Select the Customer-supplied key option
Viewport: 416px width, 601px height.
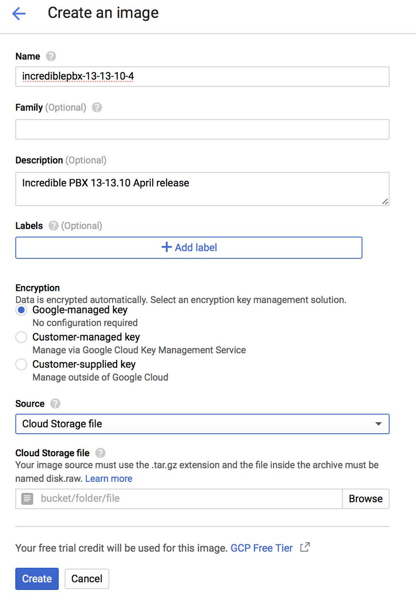tap(21, 364)
